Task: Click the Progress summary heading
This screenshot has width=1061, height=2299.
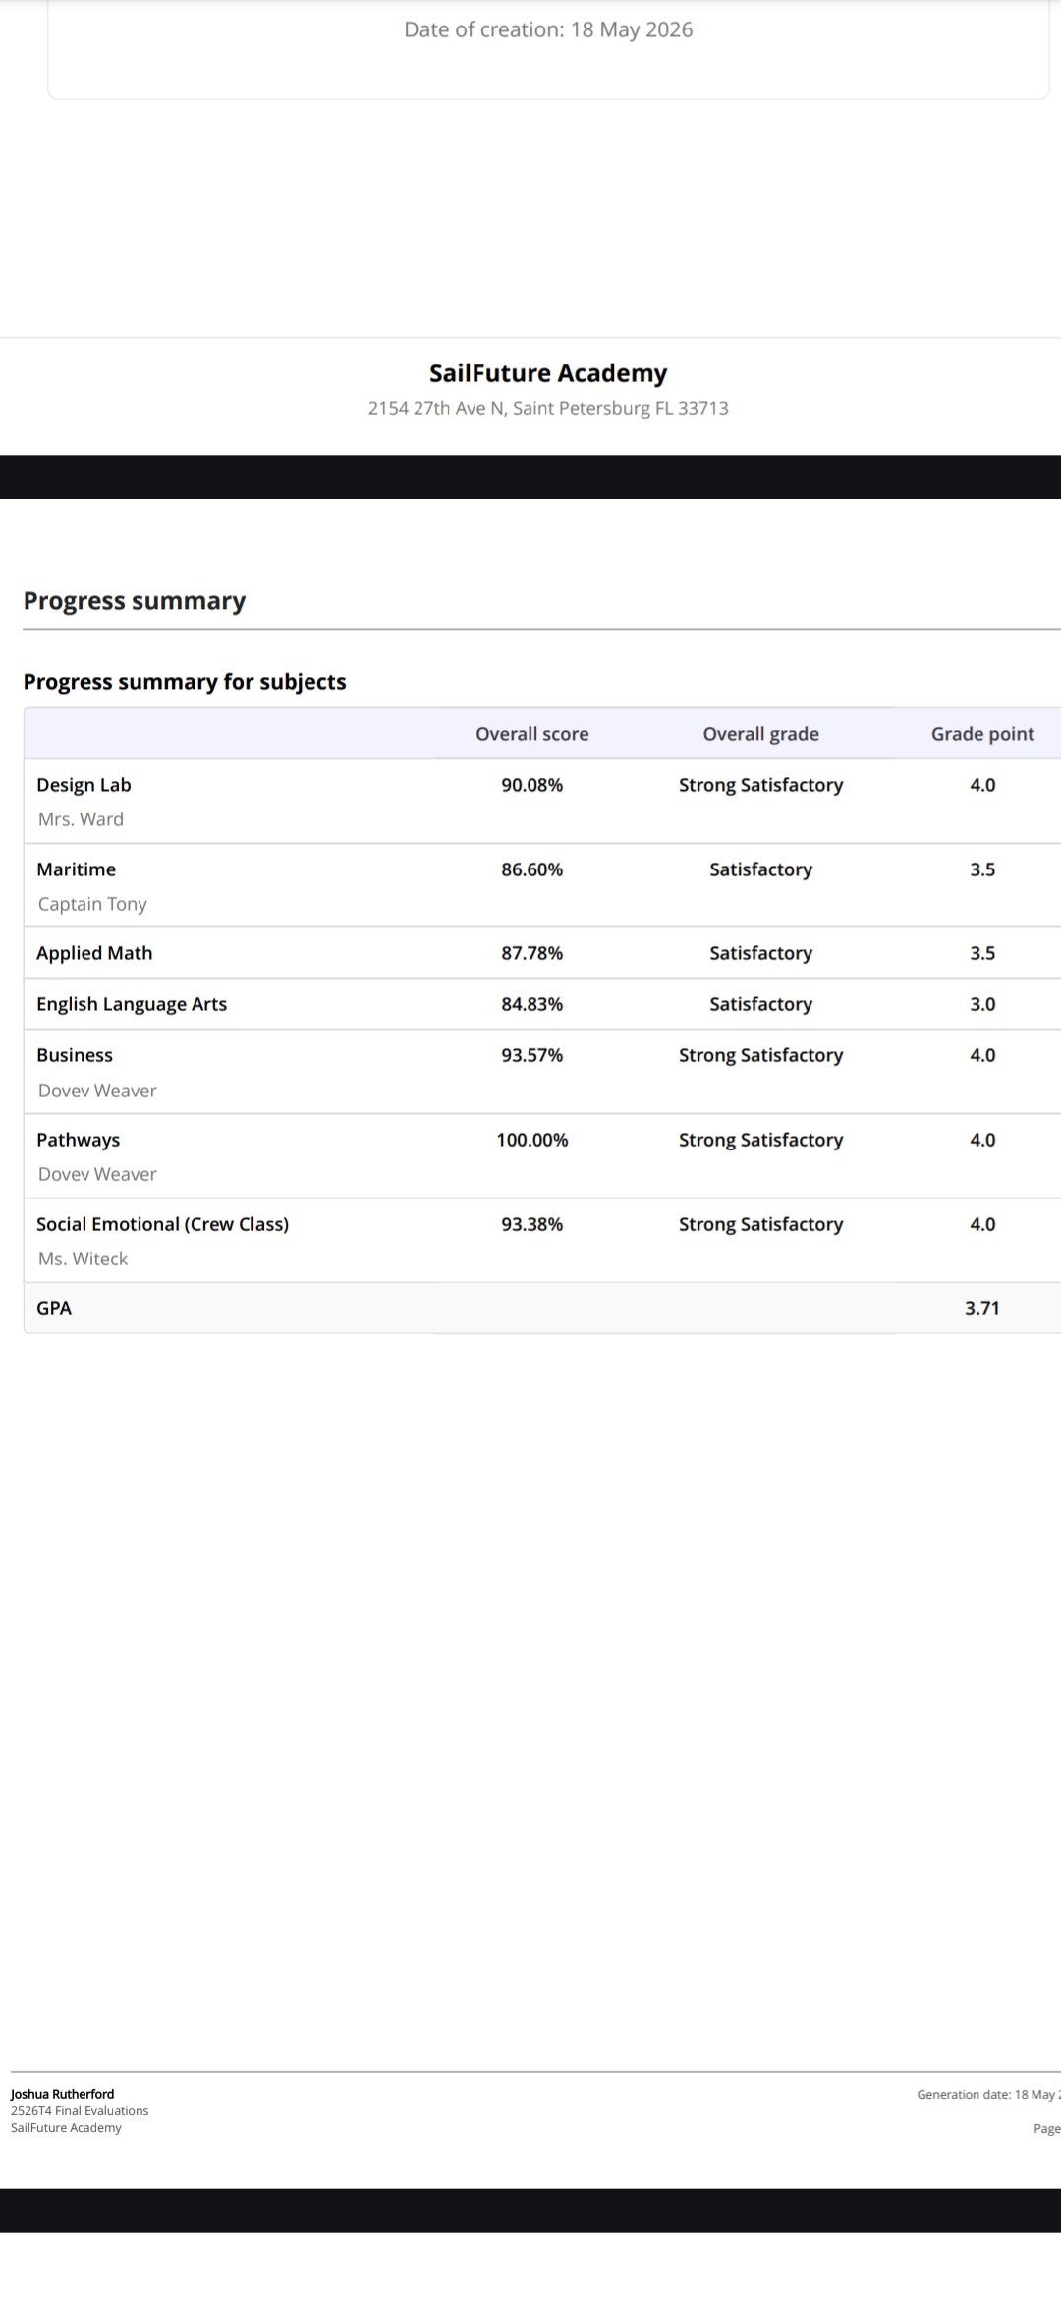Action: coord(135,601)
